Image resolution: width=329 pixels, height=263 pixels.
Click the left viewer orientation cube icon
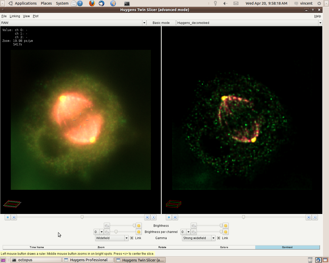(12, 204)
